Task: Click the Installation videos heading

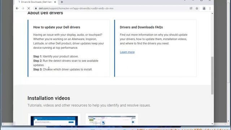Action: click(x=49, y=98)
